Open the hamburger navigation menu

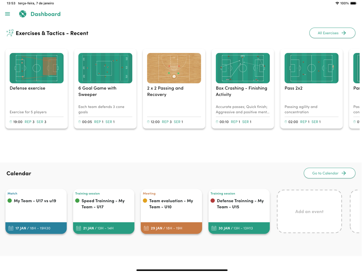pos(7,14)
